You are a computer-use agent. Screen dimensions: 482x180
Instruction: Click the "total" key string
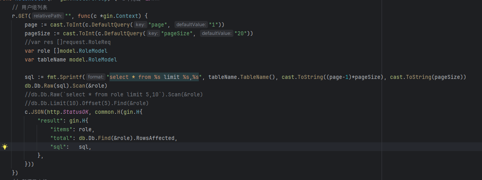click(64, 138)
